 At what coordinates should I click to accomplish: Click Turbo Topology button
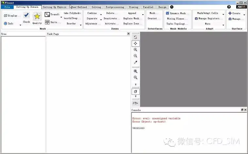click(x=177, y=24)
